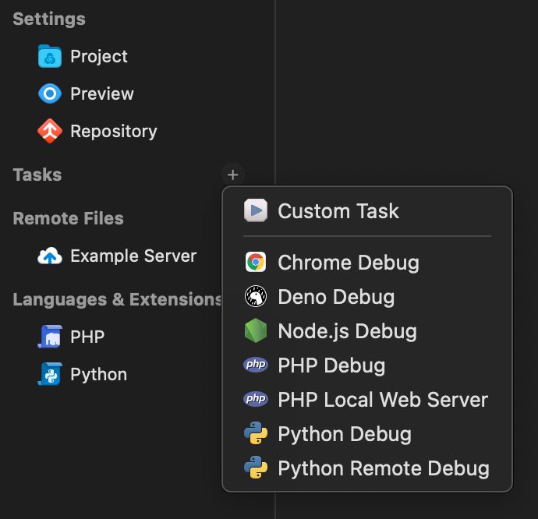Click the Python extension icon in sidebar
Viewport: 538px width, 519px height.
coord(50,374)
